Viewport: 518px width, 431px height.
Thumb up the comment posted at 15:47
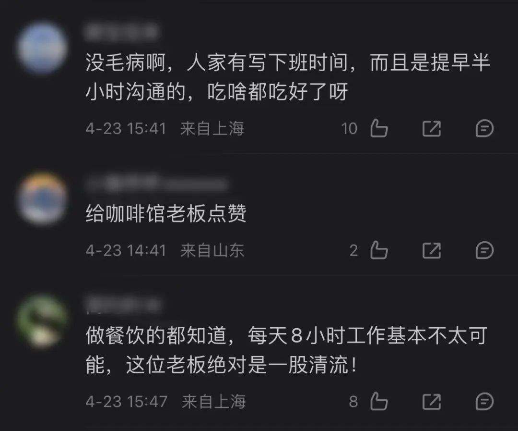378,401
